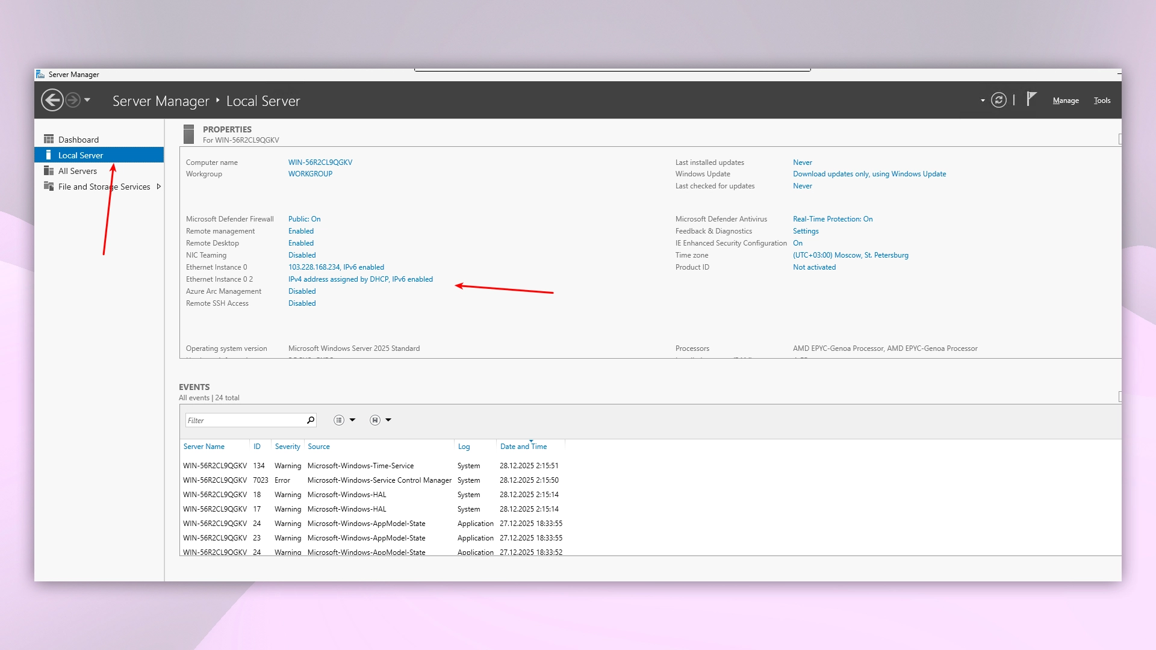Expand File and Storage Services chevron
The width and height of the screenshot is (1156, 650).
click(x=159, y=187)
